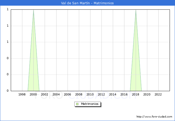
Task: Select the 1998 x-axis label
Action: point(22,94)
